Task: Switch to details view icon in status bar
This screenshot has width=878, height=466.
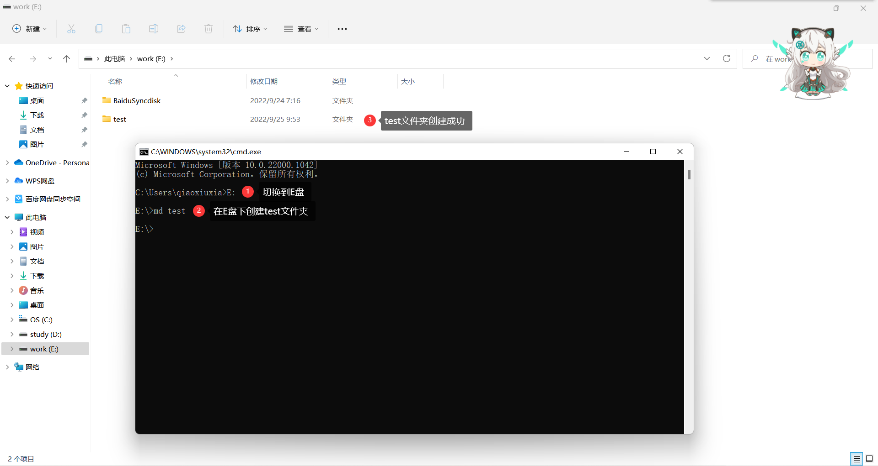Action: (x=857, y=459)
